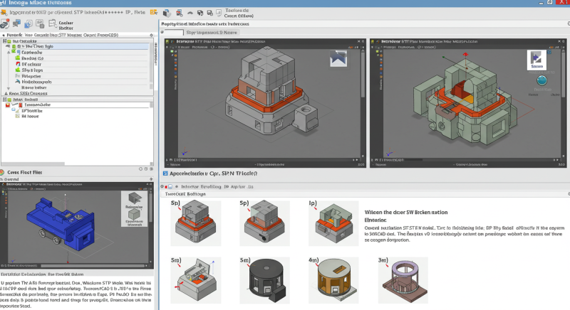Viewport: 570px width, 310px height.
Task: Open the brown cylinder with white lid thumbnail
Action: point(333,280)
